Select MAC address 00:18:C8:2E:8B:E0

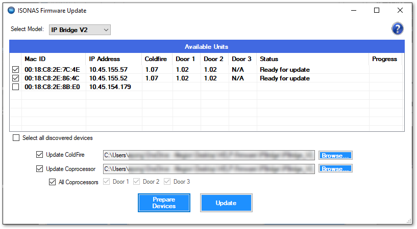click(52, 87)
